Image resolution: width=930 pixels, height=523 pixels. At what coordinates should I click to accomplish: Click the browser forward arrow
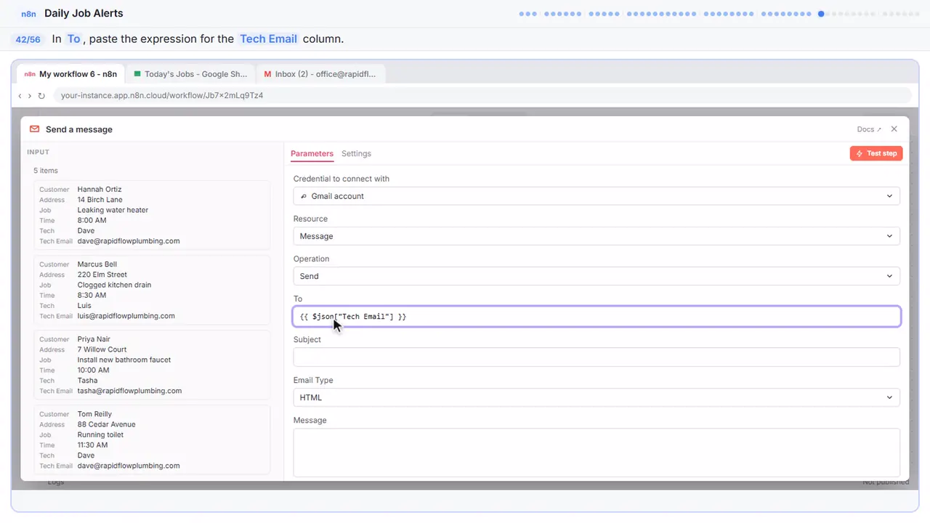click(30, 95)
